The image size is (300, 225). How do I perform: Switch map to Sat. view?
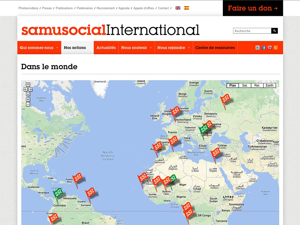click(x=245, y=85)
